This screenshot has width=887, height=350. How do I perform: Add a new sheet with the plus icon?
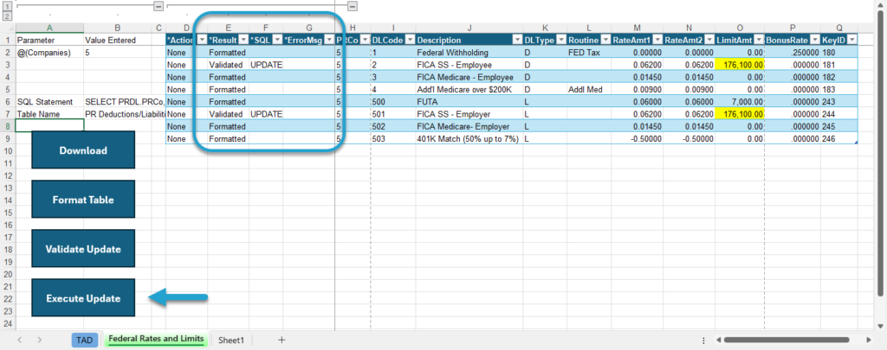pos(282,340)
